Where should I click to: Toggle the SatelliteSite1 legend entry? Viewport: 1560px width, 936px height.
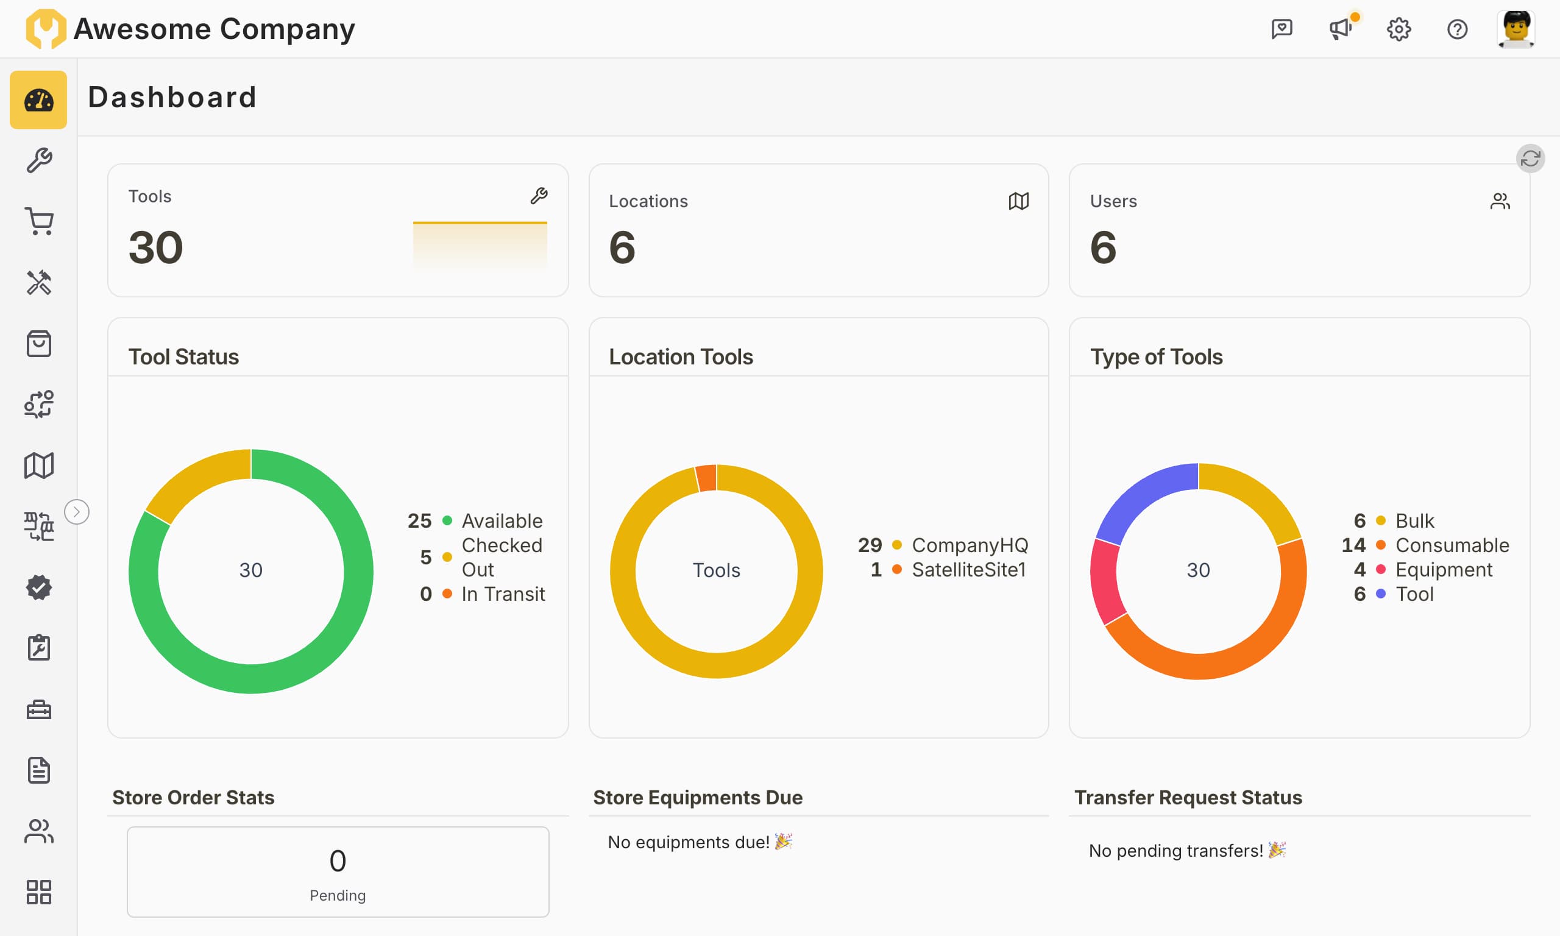point(968,570)
